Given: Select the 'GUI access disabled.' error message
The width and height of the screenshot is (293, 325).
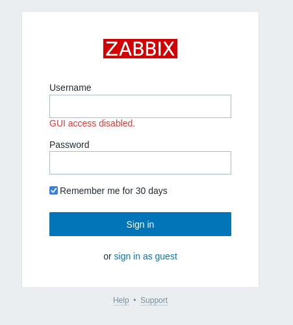Looking at the screenshot, I should (x=92, y=123).
